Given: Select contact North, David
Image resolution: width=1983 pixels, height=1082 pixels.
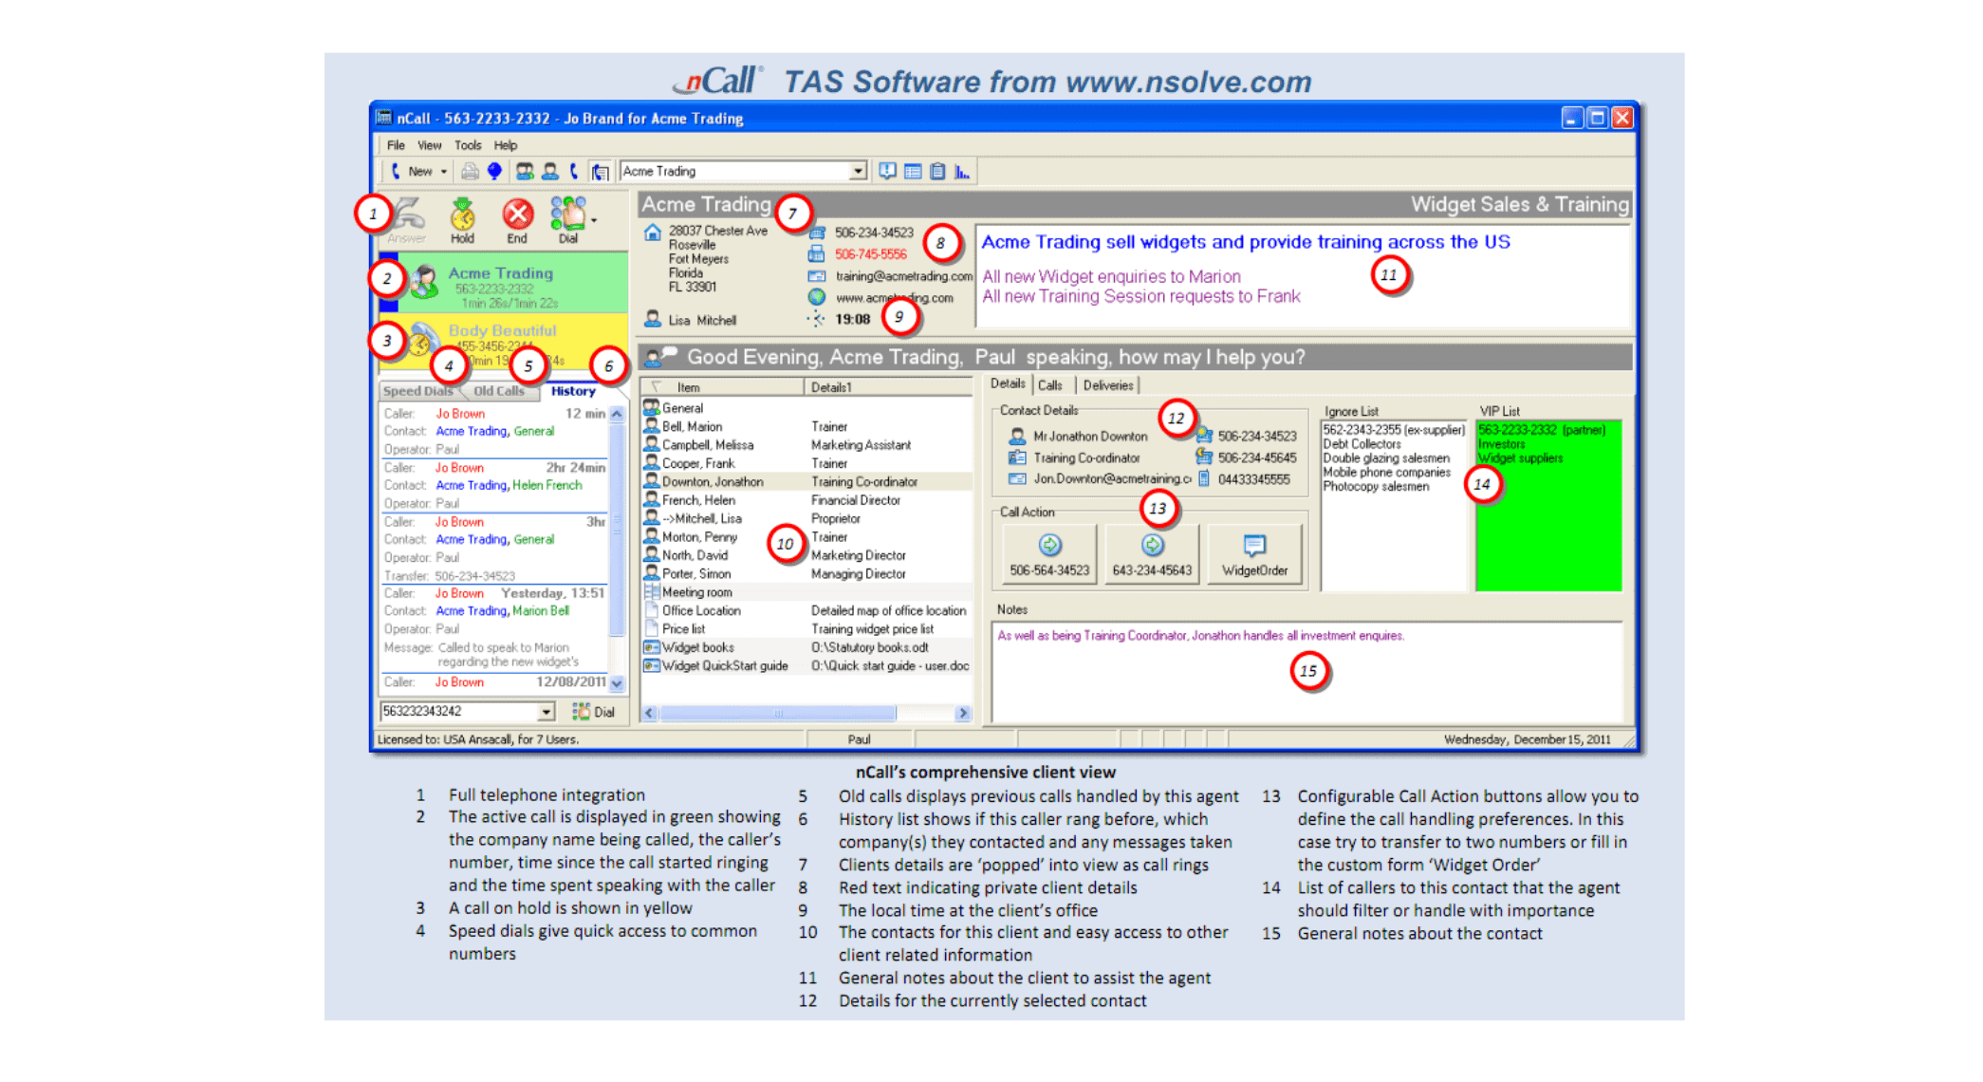Looking at the screenshot, I should coord(806,555).
